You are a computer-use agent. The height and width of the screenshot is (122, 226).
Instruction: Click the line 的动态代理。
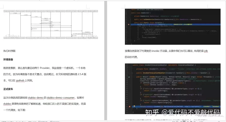click(x=132, y=57)
